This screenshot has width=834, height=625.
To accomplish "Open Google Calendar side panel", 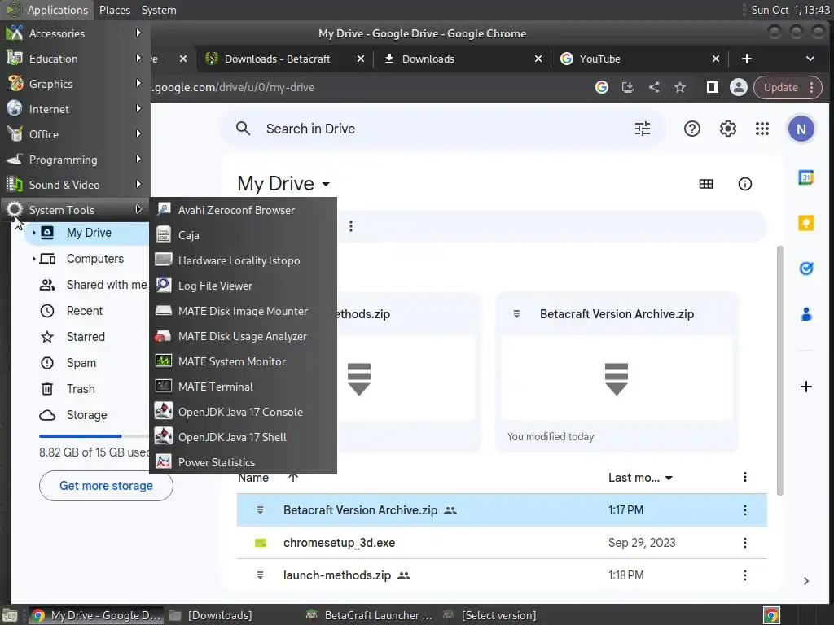I will coord(806,177).
